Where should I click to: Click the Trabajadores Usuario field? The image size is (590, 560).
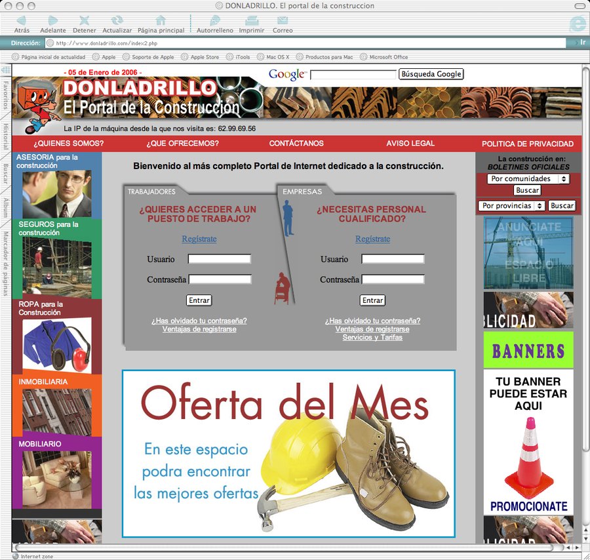[220, 259]
